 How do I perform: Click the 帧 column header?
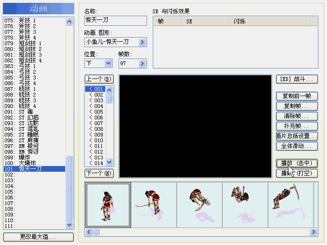pos(168,21)
